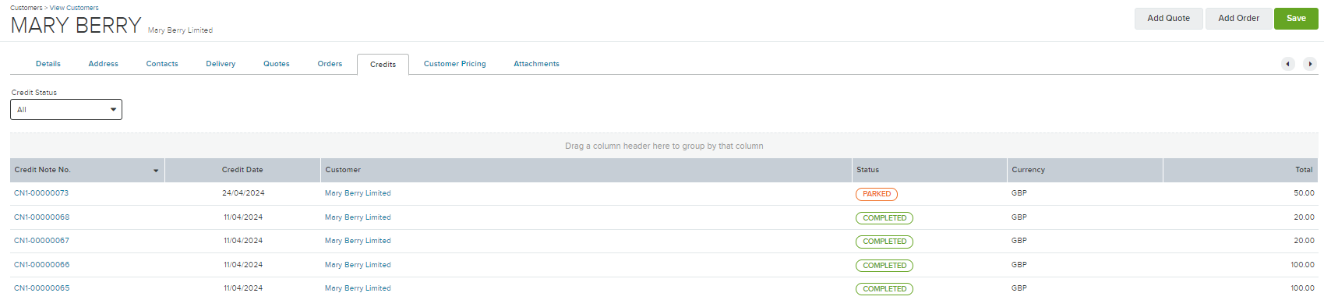
Task: Open the Credit Note No. column sort arrow
Action: (156, 171)
